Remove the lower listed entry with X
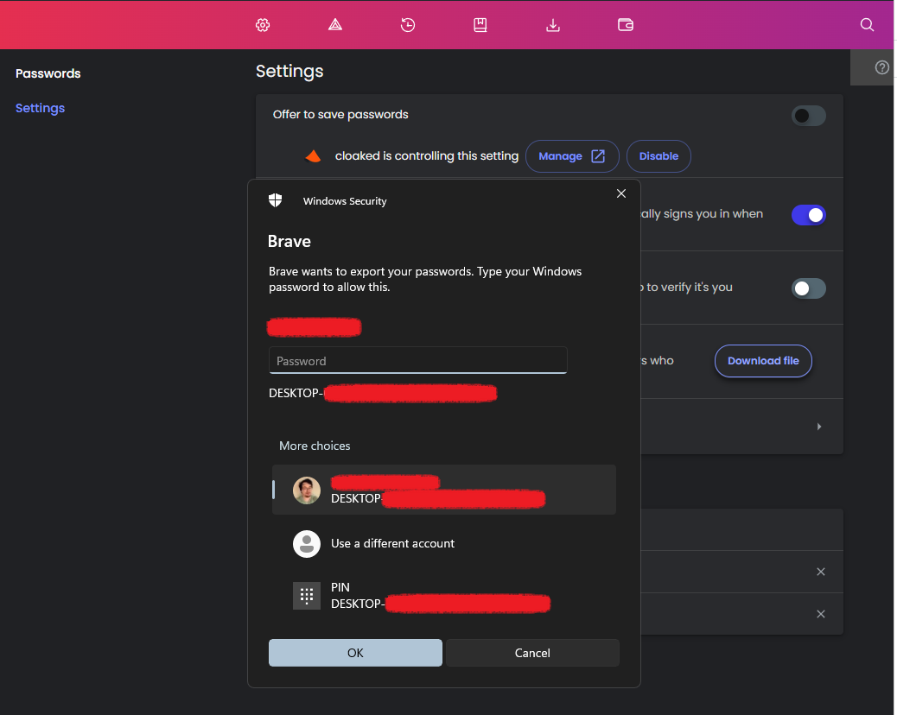Viewport: 897px width, 715px height. pyautogui.click(x=821, y=614)
